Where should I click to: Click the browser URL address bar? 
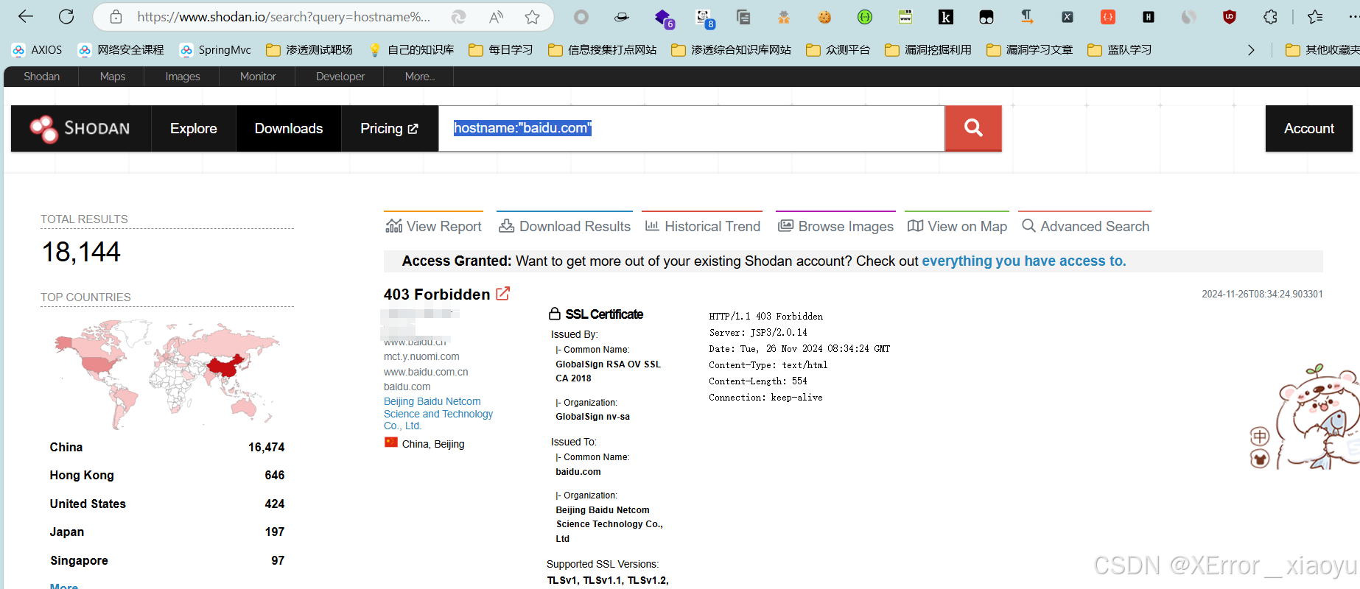coord(284,16)
